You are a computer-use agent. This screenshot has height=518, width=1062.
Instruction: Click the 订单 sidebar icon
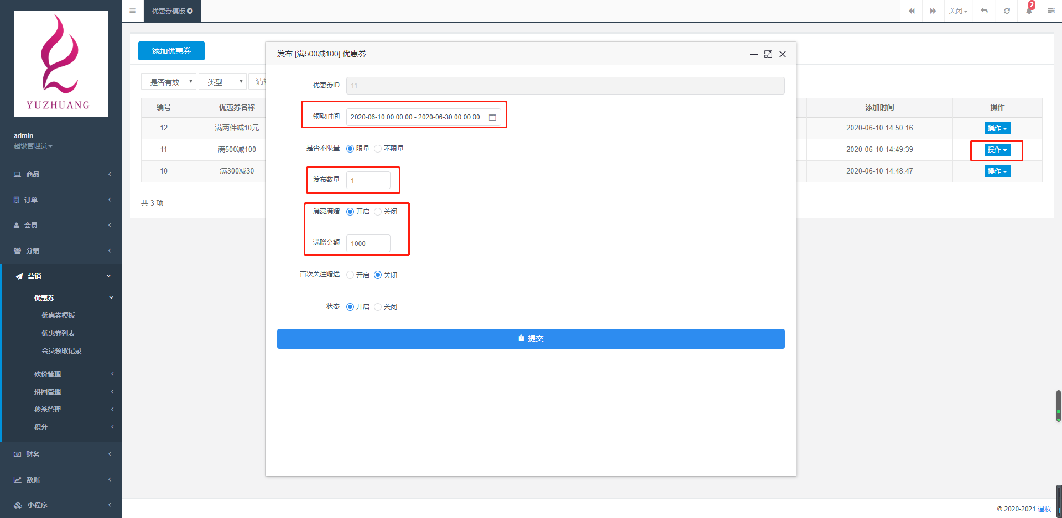17,200
